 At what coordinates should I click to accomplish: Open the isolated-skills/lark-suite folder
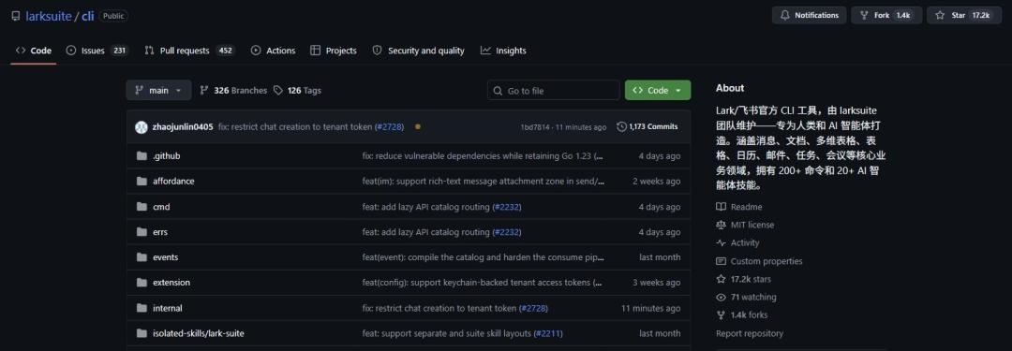click(x=198, y=333)
